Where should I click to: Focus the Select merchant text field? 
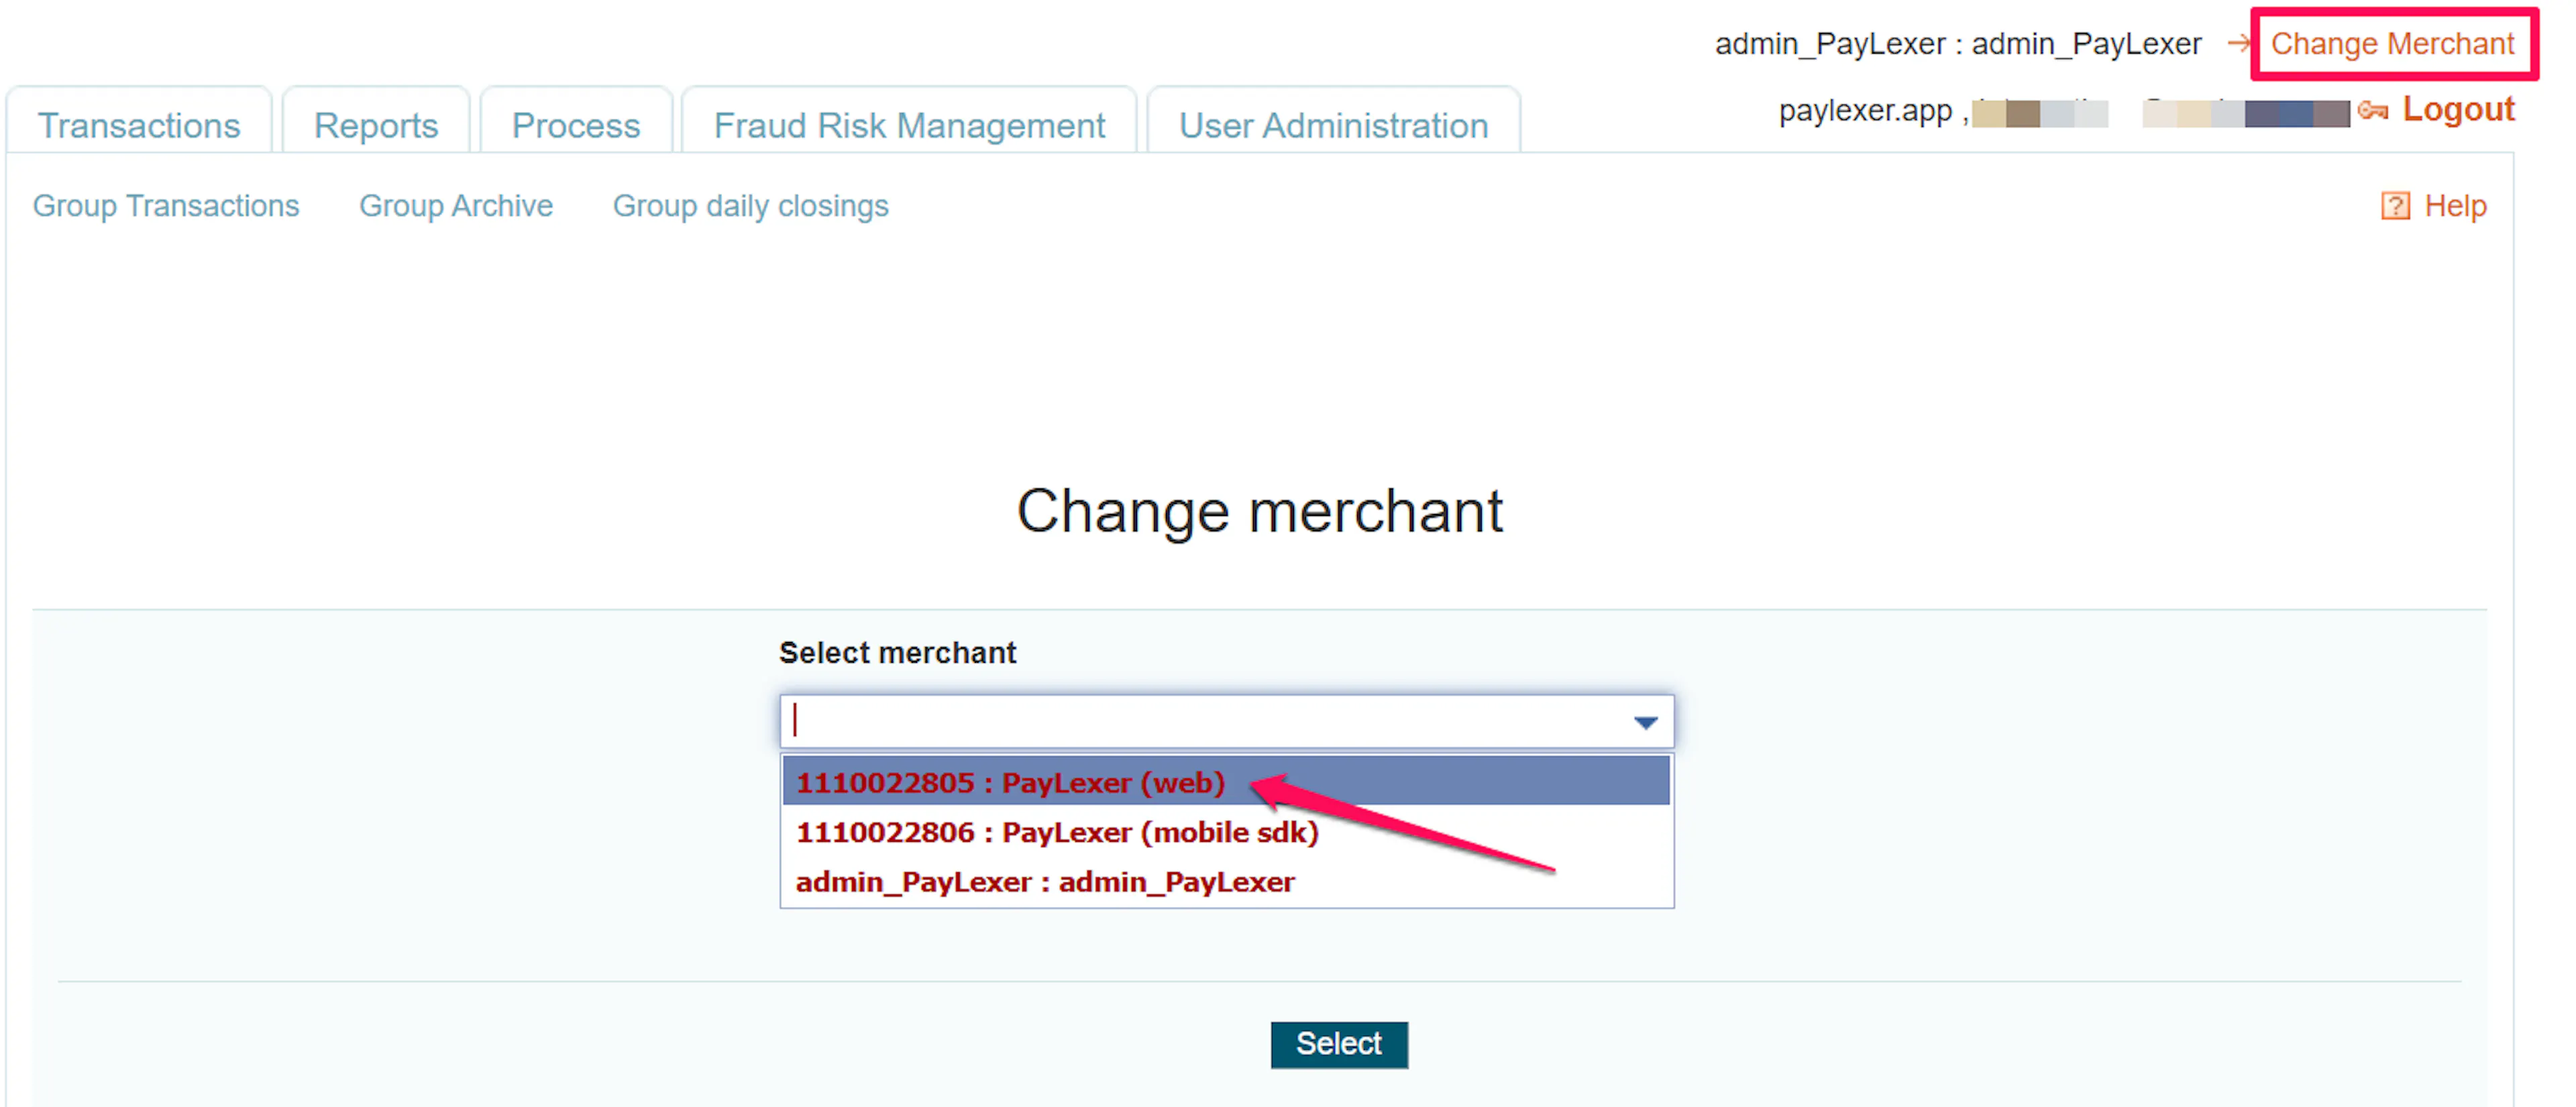click(1205, 722)
